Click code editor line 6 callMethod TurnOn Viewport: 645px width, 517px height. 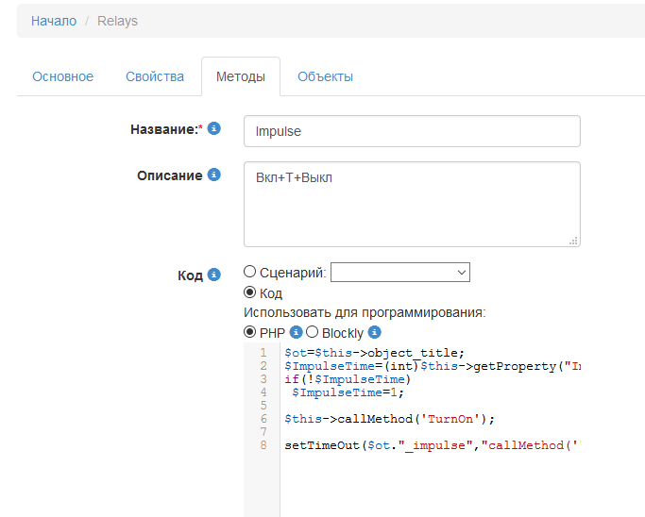389,419
